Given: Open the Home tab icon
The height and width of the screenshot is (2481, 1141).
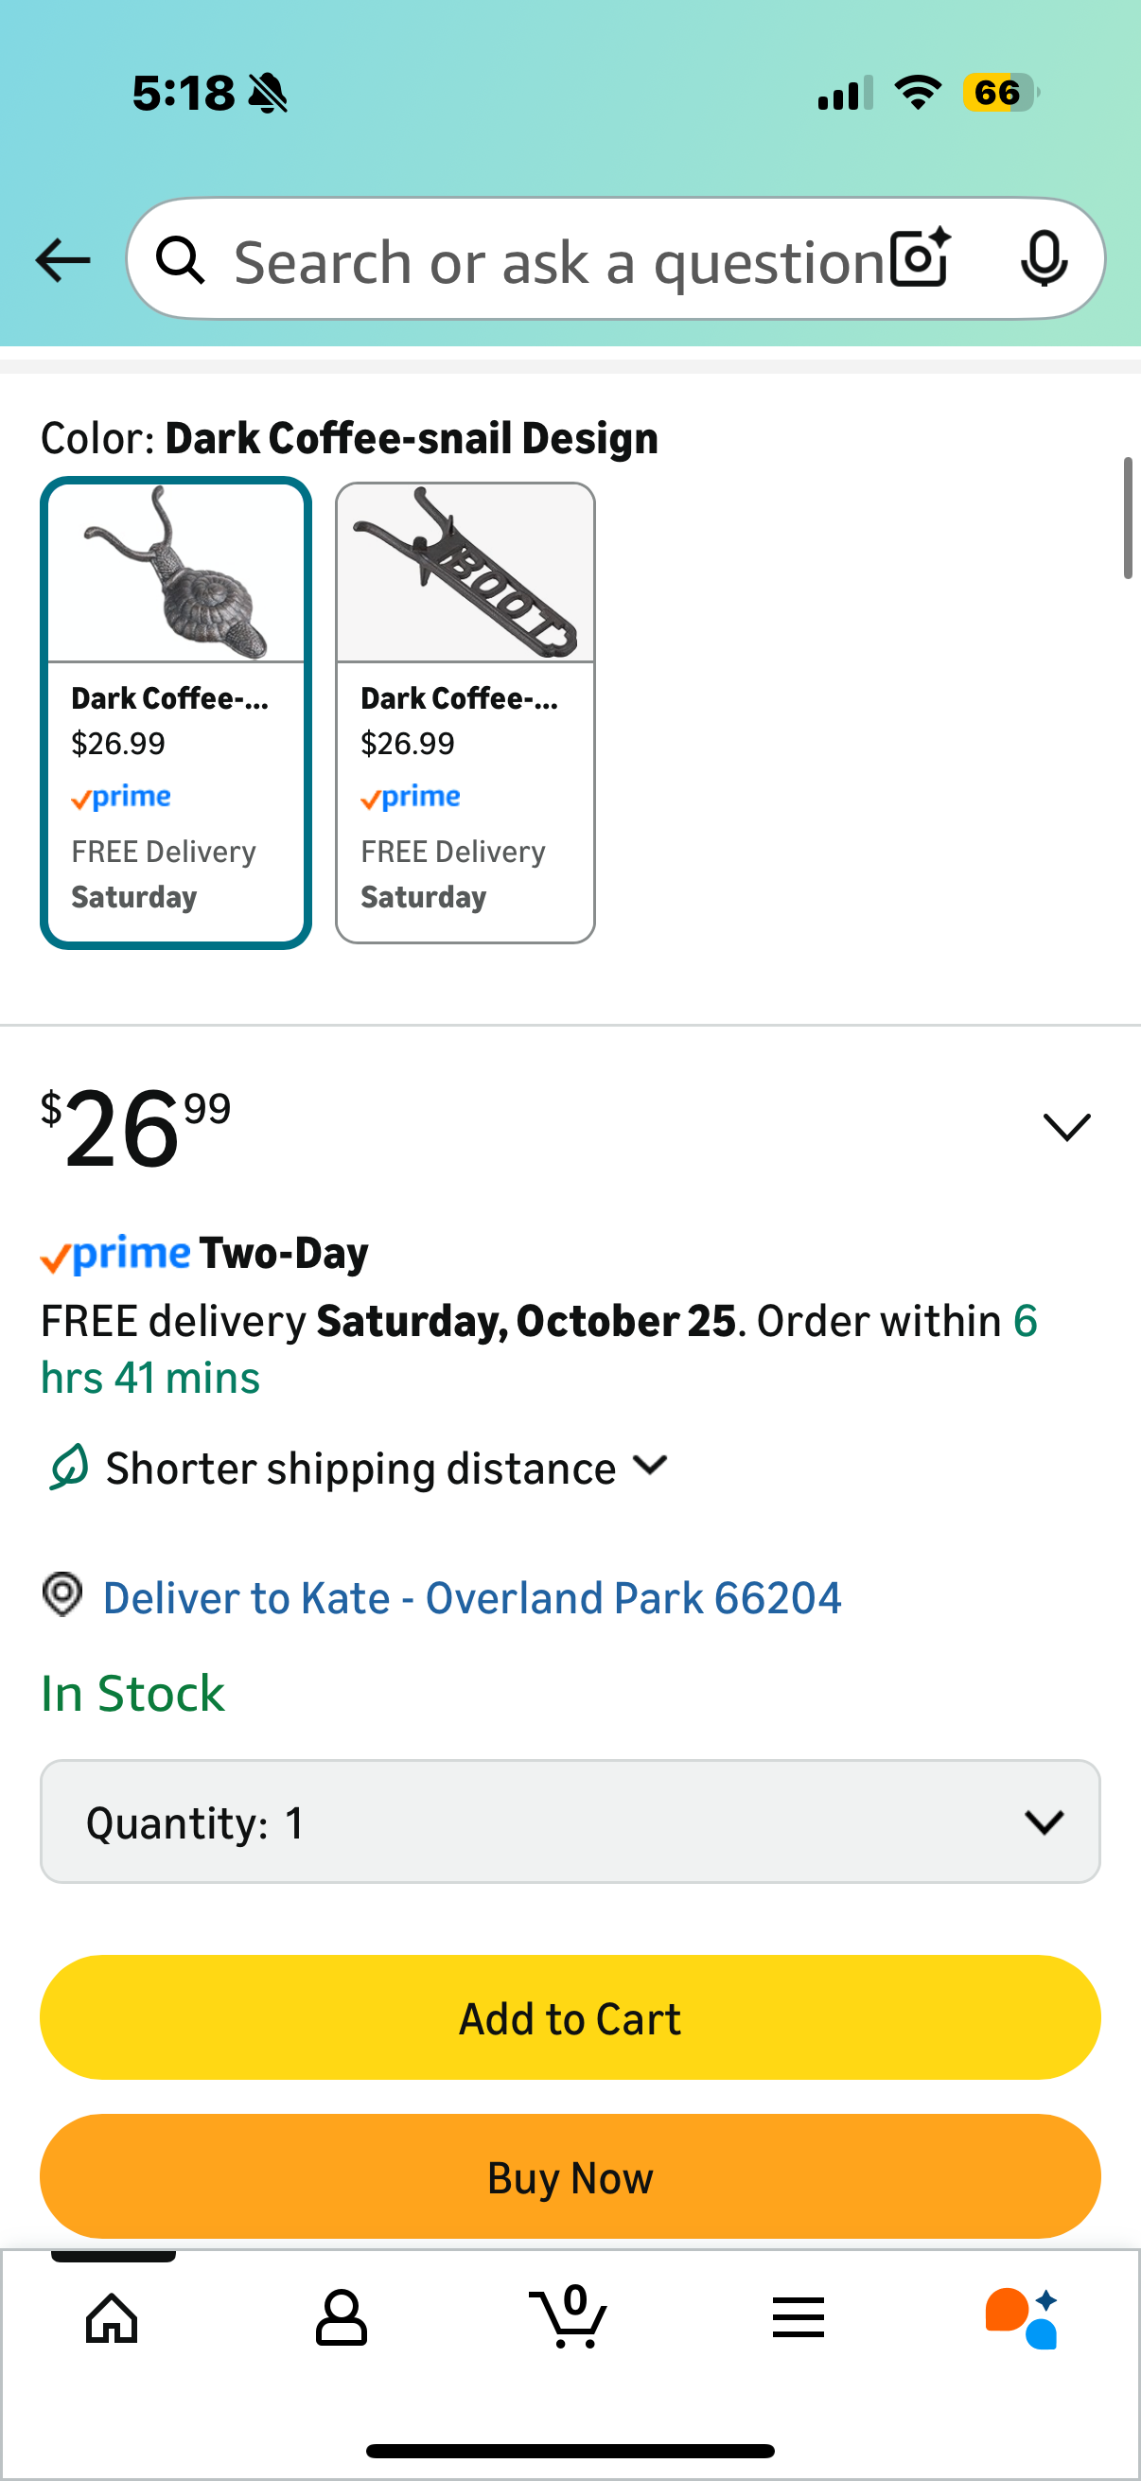Looking at the screenshot, I should [x=112, y=2317].
